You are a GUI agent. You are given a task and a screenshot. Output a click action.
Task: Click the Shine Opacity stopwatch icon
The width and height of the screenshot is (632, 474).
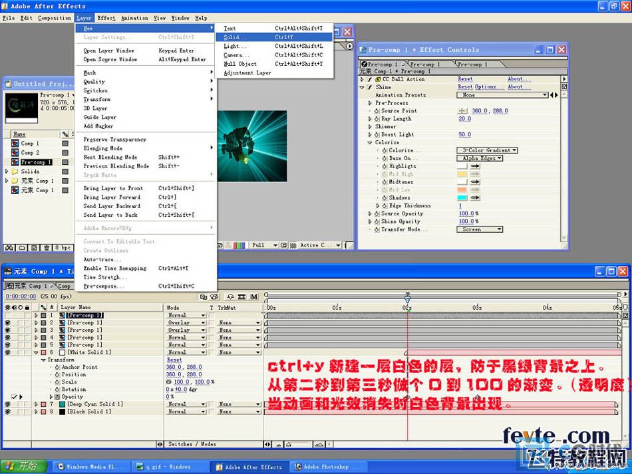point(377,221)
